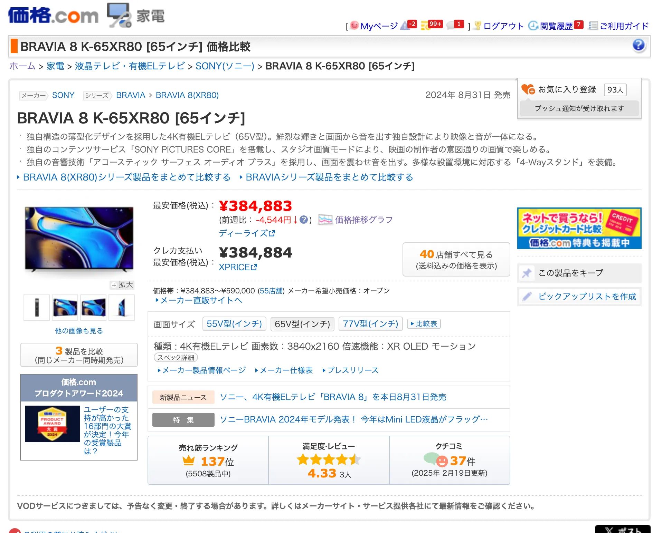This screenshot has width=662, height=533.
Task: Click the question mark beside weekly price change
Action: coord(303,220)
